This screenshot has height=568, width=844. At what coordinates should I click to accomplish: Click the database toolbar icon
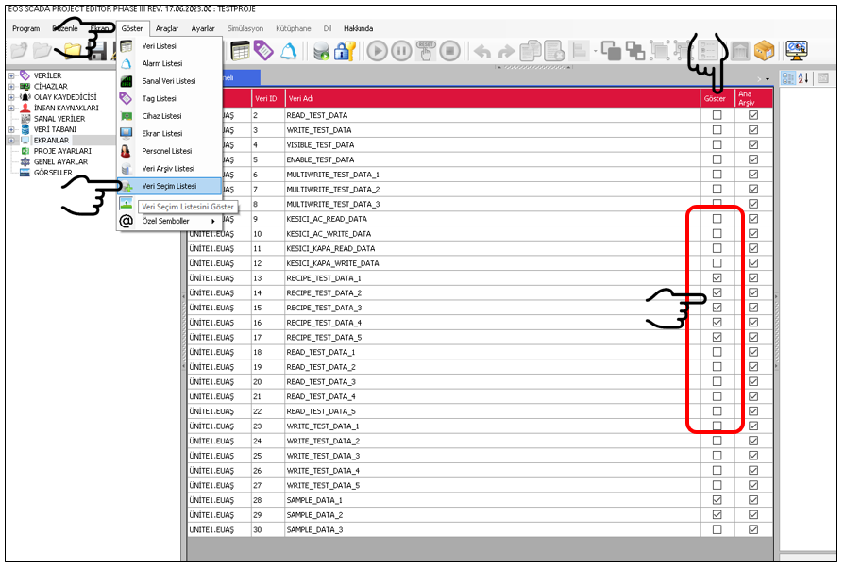coord(321,52)
